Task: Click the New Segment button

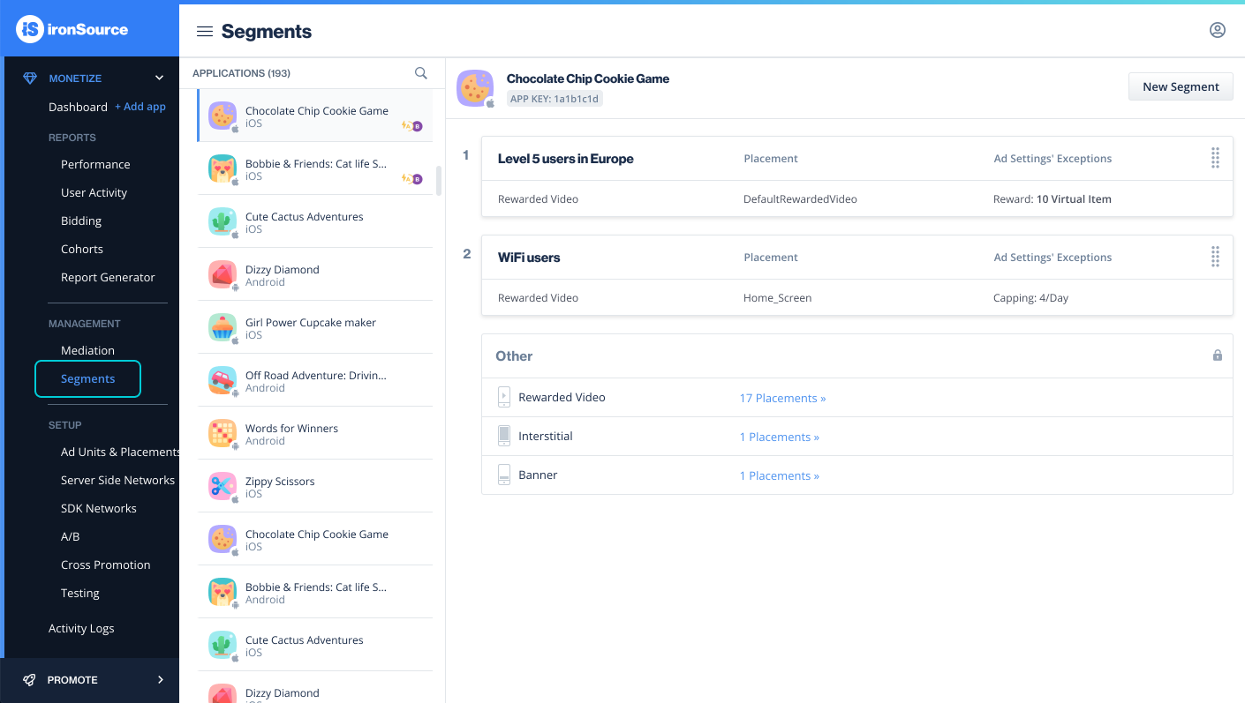Action: 1181,86
